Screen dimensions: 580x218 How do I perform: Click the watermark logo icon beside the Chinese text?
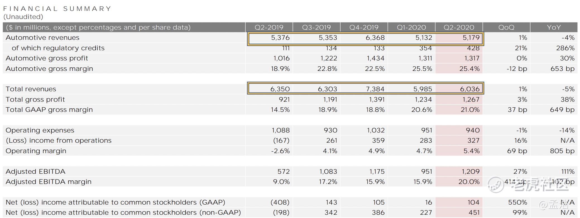tap(496, 185)
